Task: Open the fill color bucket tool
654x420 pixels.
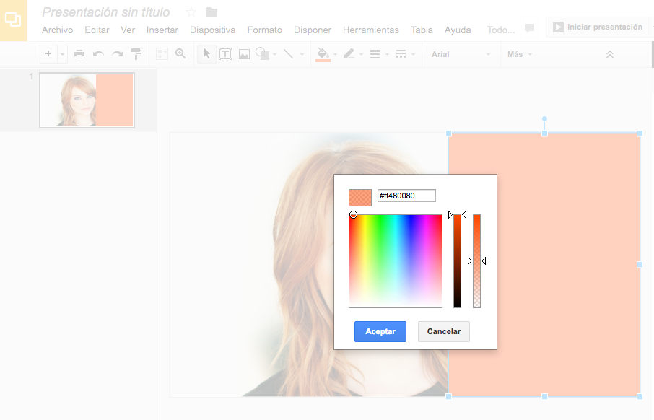Action: click(323, 54)
